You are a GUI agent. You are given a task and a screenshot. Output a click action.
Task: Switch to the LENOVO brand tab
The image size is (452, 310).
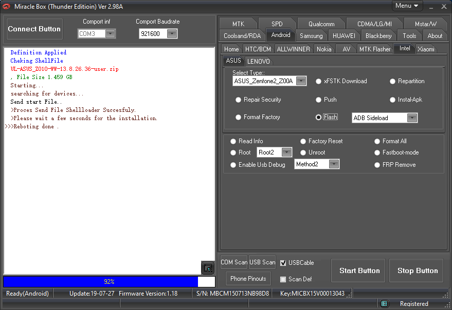click(x=258, y=61)
